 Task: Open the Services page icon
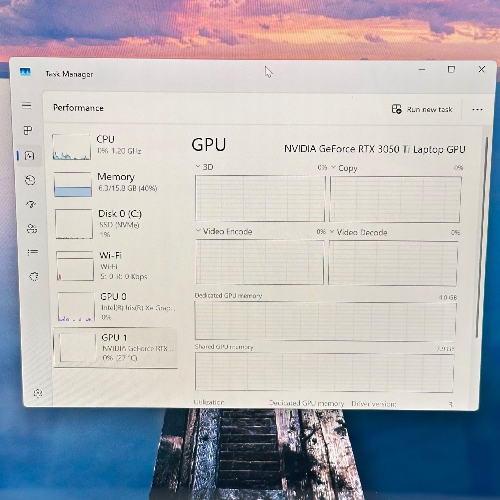click(34, 276)
